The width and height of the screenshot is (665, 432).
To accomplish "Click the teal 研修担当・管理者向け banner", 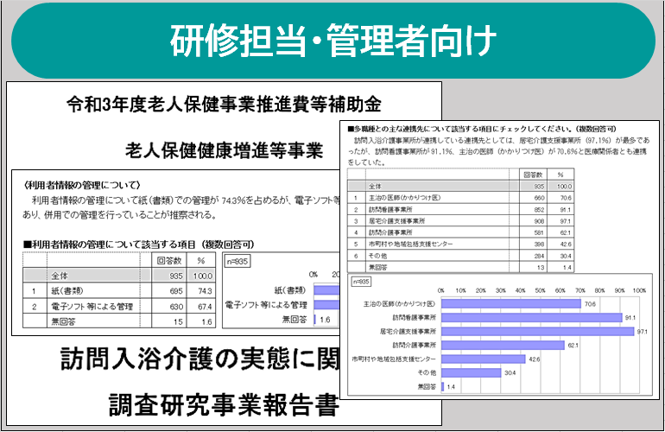I will point(332,39).
